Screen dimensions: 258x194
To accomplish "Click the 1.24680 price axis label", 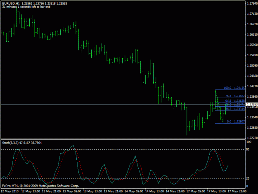I will [x=252, y=76].
